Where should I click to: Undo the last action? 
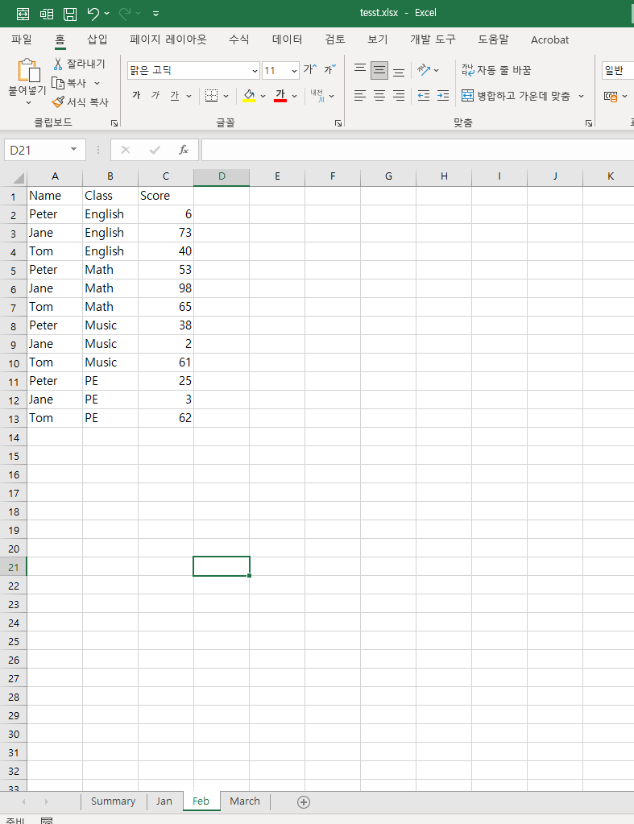click(x=93, y=13)
